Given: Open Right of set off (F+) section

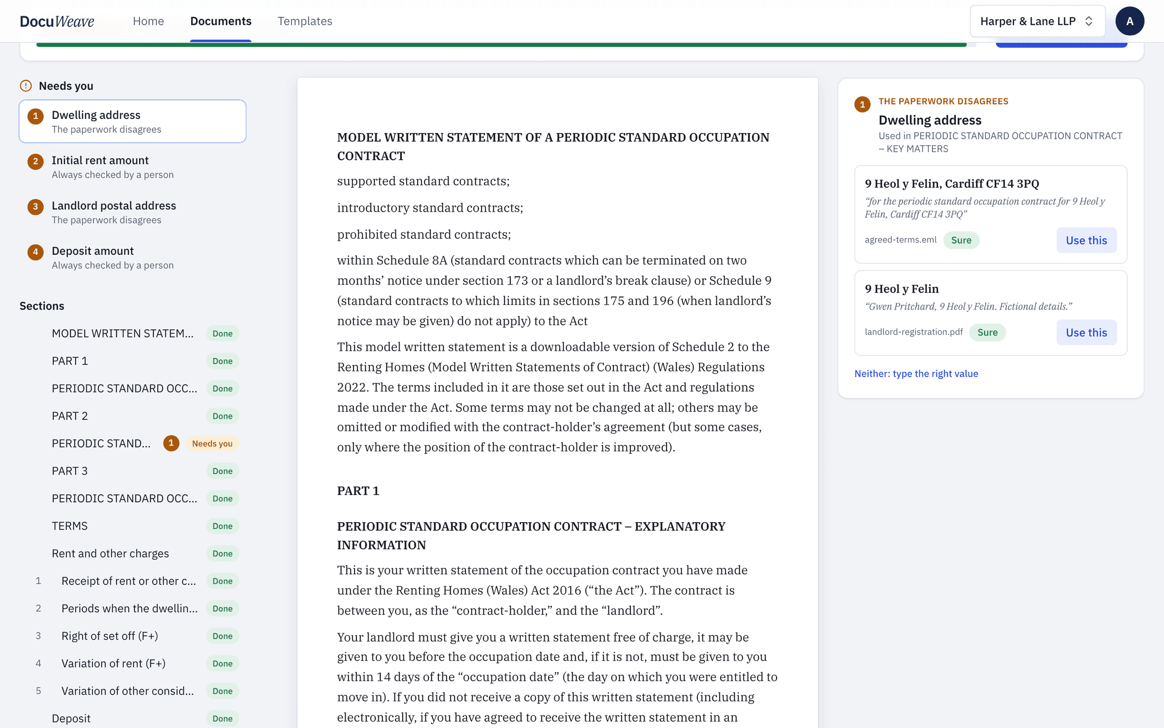Looking at the screenshot, I should 132,636.
